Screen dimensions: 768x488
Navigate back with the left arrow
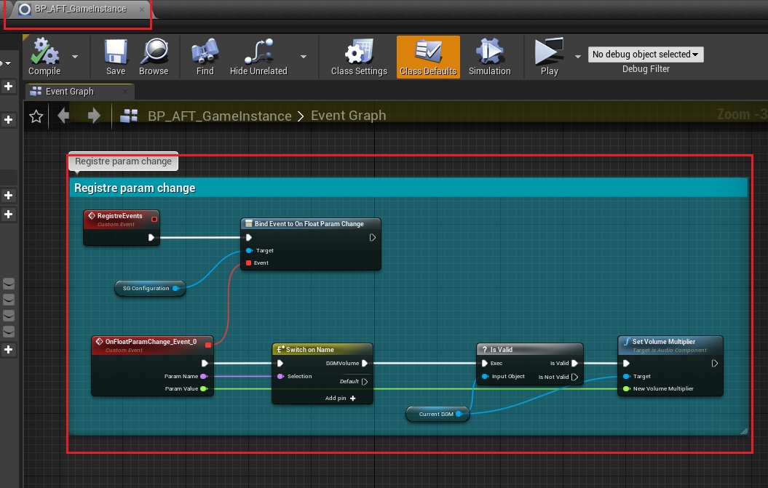click(x=64, y=116)
